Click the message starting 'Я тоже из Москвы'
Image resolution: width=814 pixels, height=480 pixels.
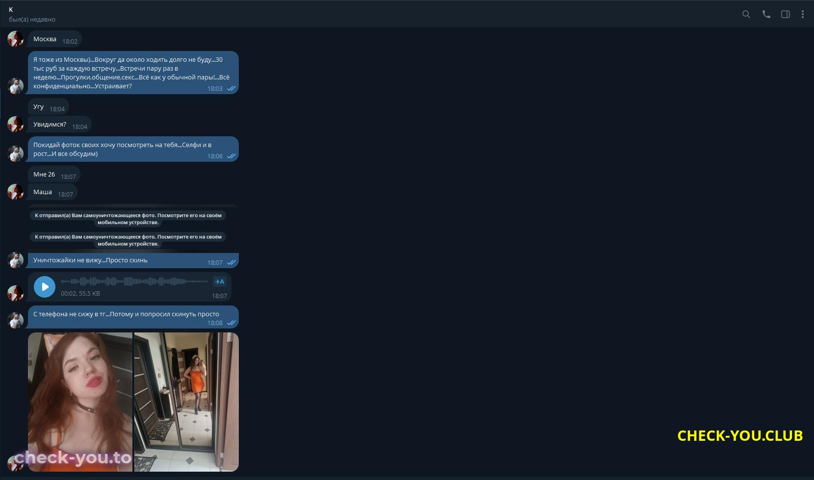(x=133, y=73)
